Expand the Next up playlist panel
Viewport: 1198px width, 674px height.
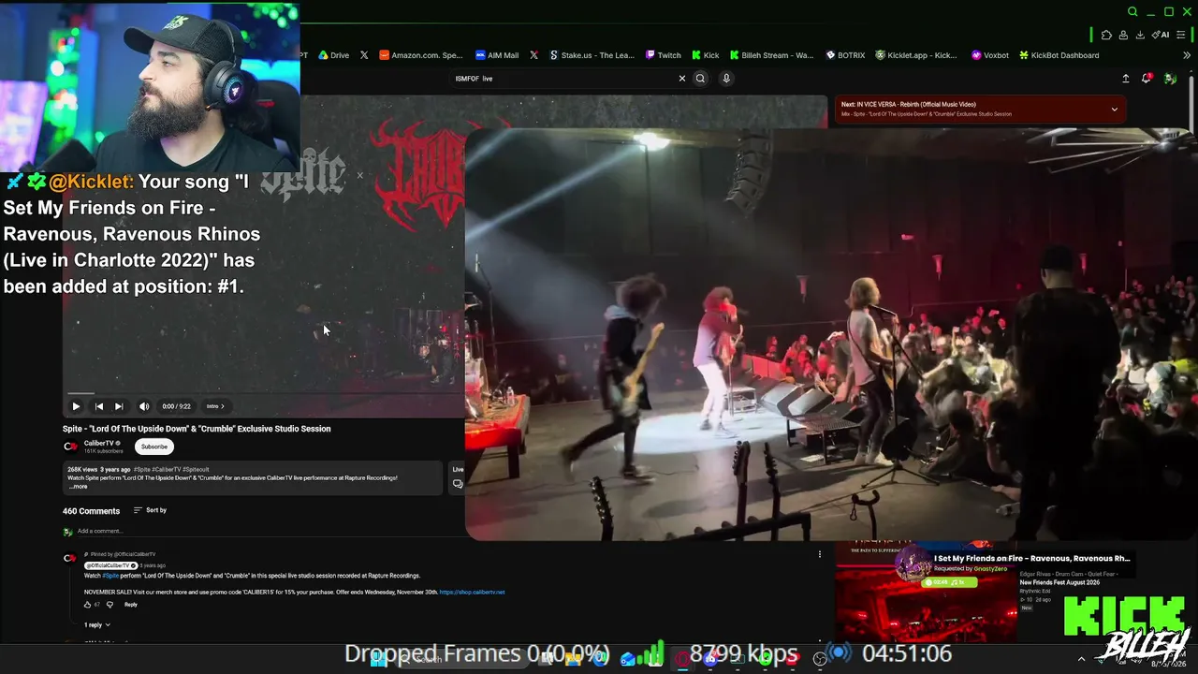(1114, 110)
